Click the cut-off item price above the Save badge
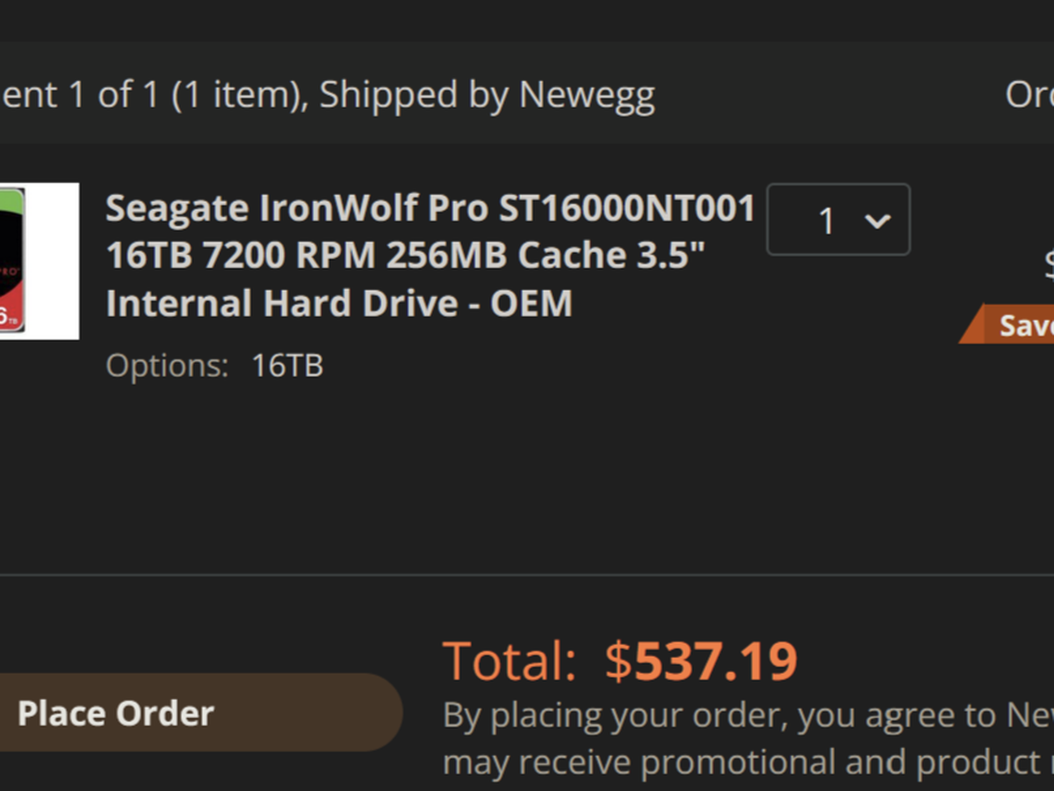This screenshot has width=1054, height=791. pyautogui.click(x=1048, y=265)
